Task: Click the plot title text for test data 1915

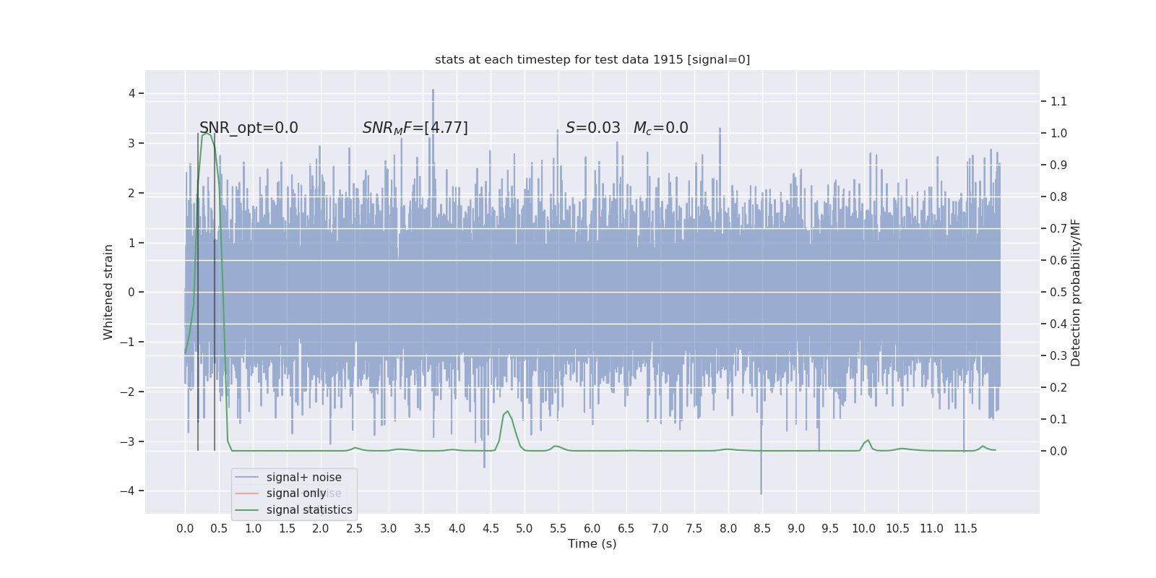Action: click(x=592, y=60)
